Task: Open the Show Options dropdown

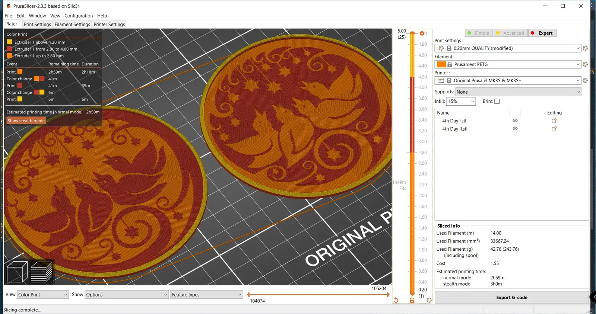Action: coord(127,295)
